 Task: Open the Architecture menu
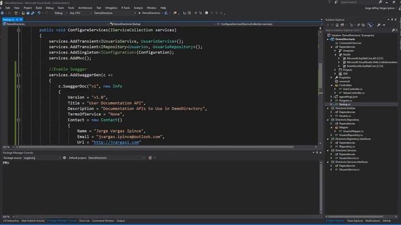(85, 8)
